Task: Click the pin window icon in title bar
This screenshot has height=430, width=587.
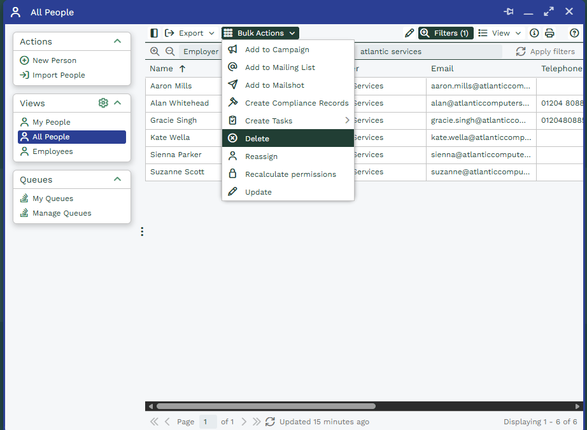Action: (x=509, y=12)
